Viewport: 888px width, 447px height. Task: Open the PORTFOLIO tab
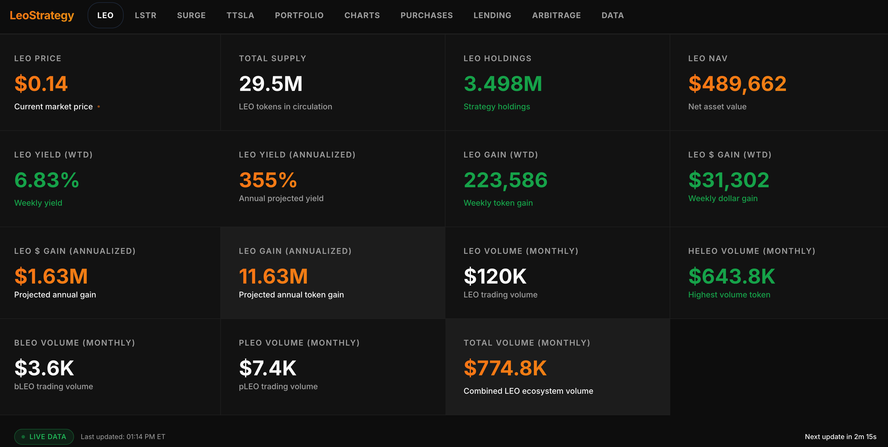tap(299, 15)
